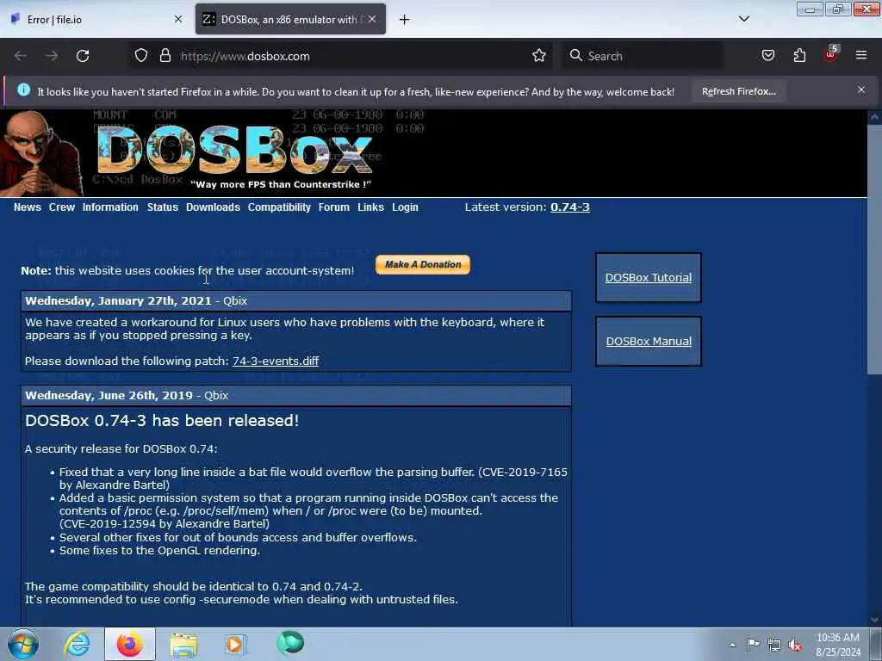
Task: Go to the Information section
Action: [x=110, y=207]
